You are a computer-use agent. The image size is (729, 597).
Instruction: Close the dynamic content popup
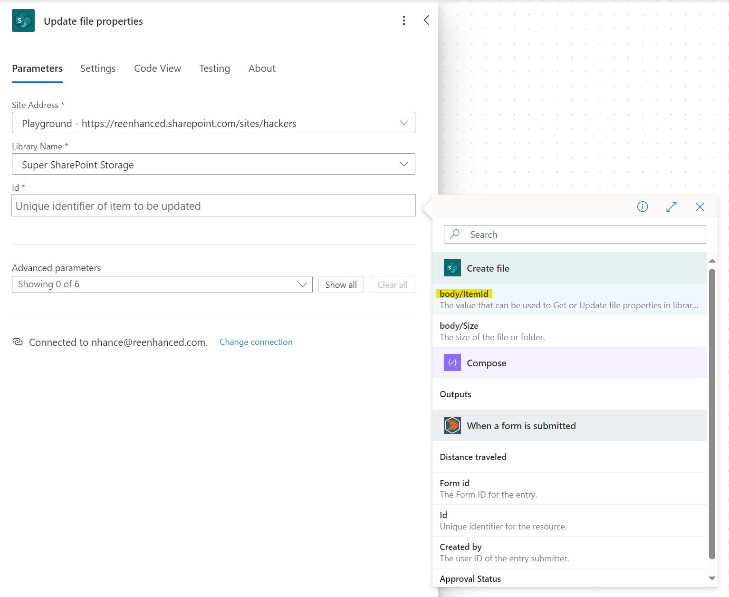tap(700, 207)
